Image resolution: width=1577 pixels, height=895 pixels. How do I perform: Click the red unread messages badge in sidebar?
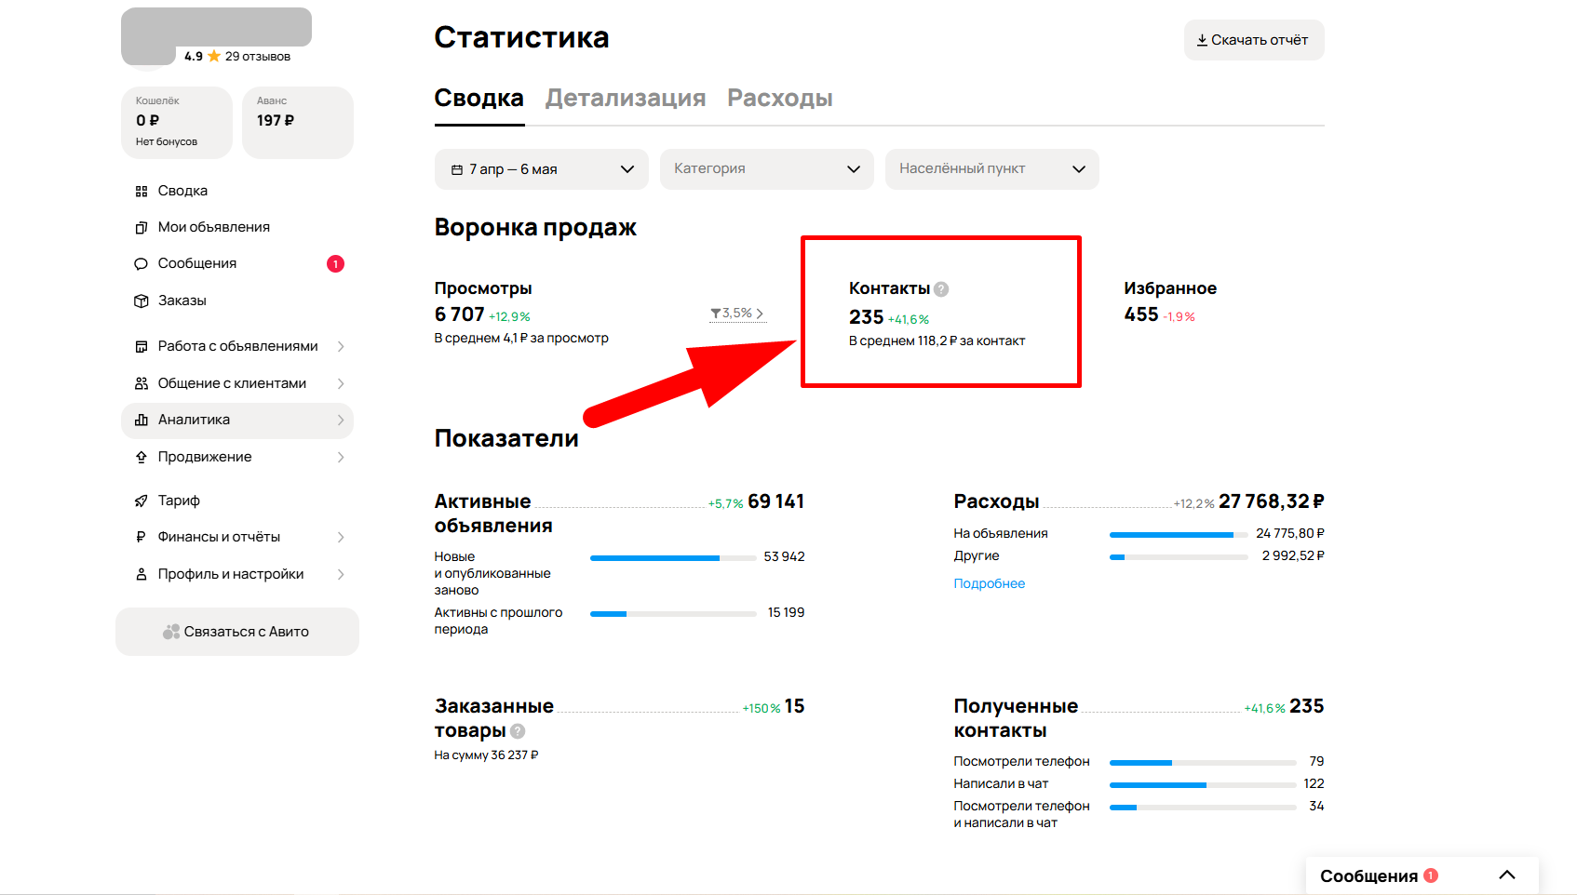(x=335, y=264)
